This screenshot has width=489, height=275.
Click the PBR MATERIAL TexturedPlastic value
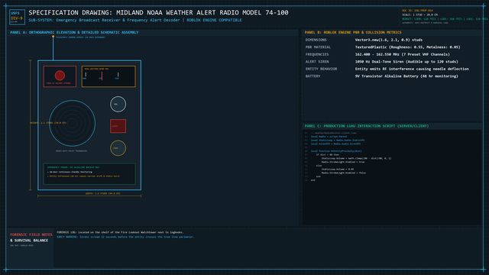(407, 47)
